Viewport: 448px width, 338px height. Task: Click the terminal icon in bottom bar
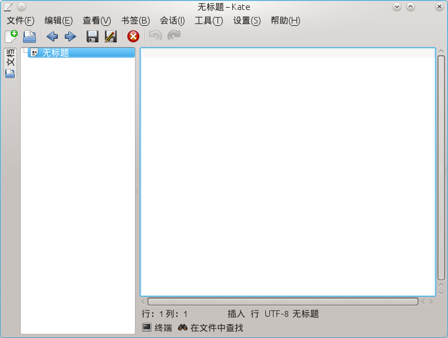click(x=147, y=327)
